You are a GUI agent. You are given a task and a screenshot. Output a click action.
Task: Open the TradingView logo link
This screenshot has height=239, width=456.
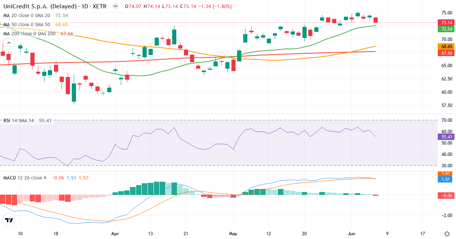[x=9, y=220]
